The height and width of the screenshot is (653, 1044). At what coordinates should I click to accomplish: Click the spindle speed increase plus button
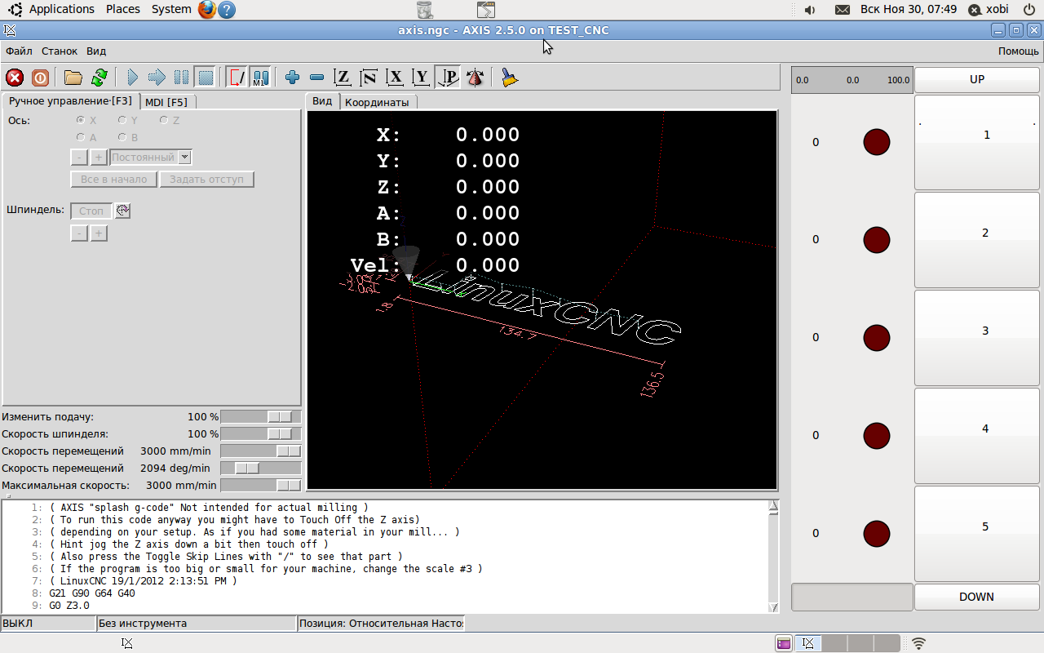tap(99, 233)
